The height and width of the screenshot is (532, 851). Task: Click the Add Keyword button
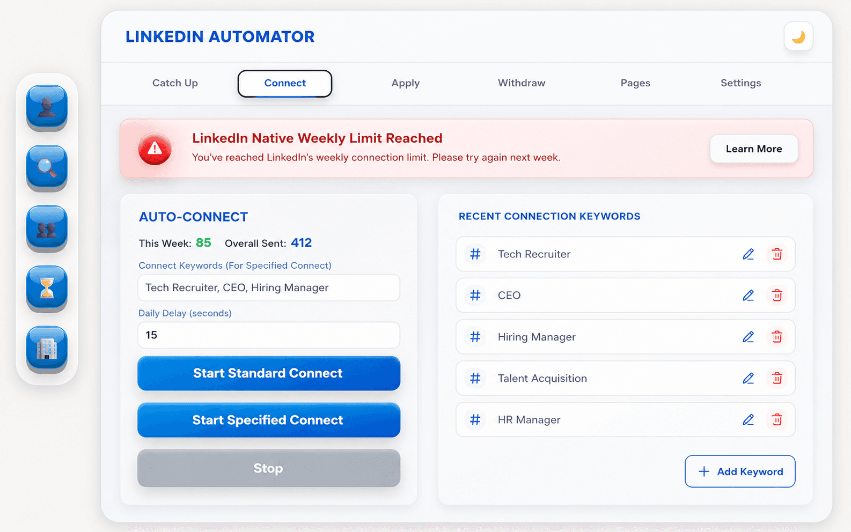(740, 471)
